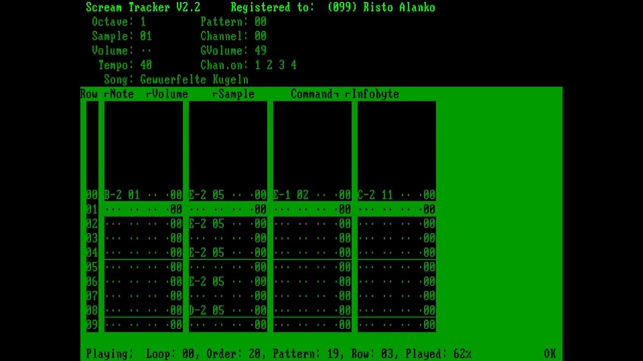Viewport: 643px width, 361px height.
Task: Click Order: 20 in status bar
Action: (234, 354)
